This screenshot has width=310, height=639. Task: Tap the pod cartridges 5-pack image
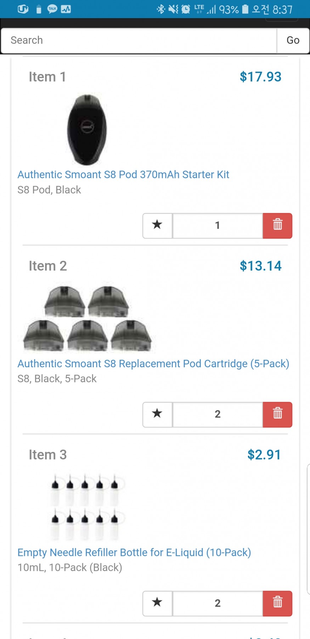click(x=87, y=319)
